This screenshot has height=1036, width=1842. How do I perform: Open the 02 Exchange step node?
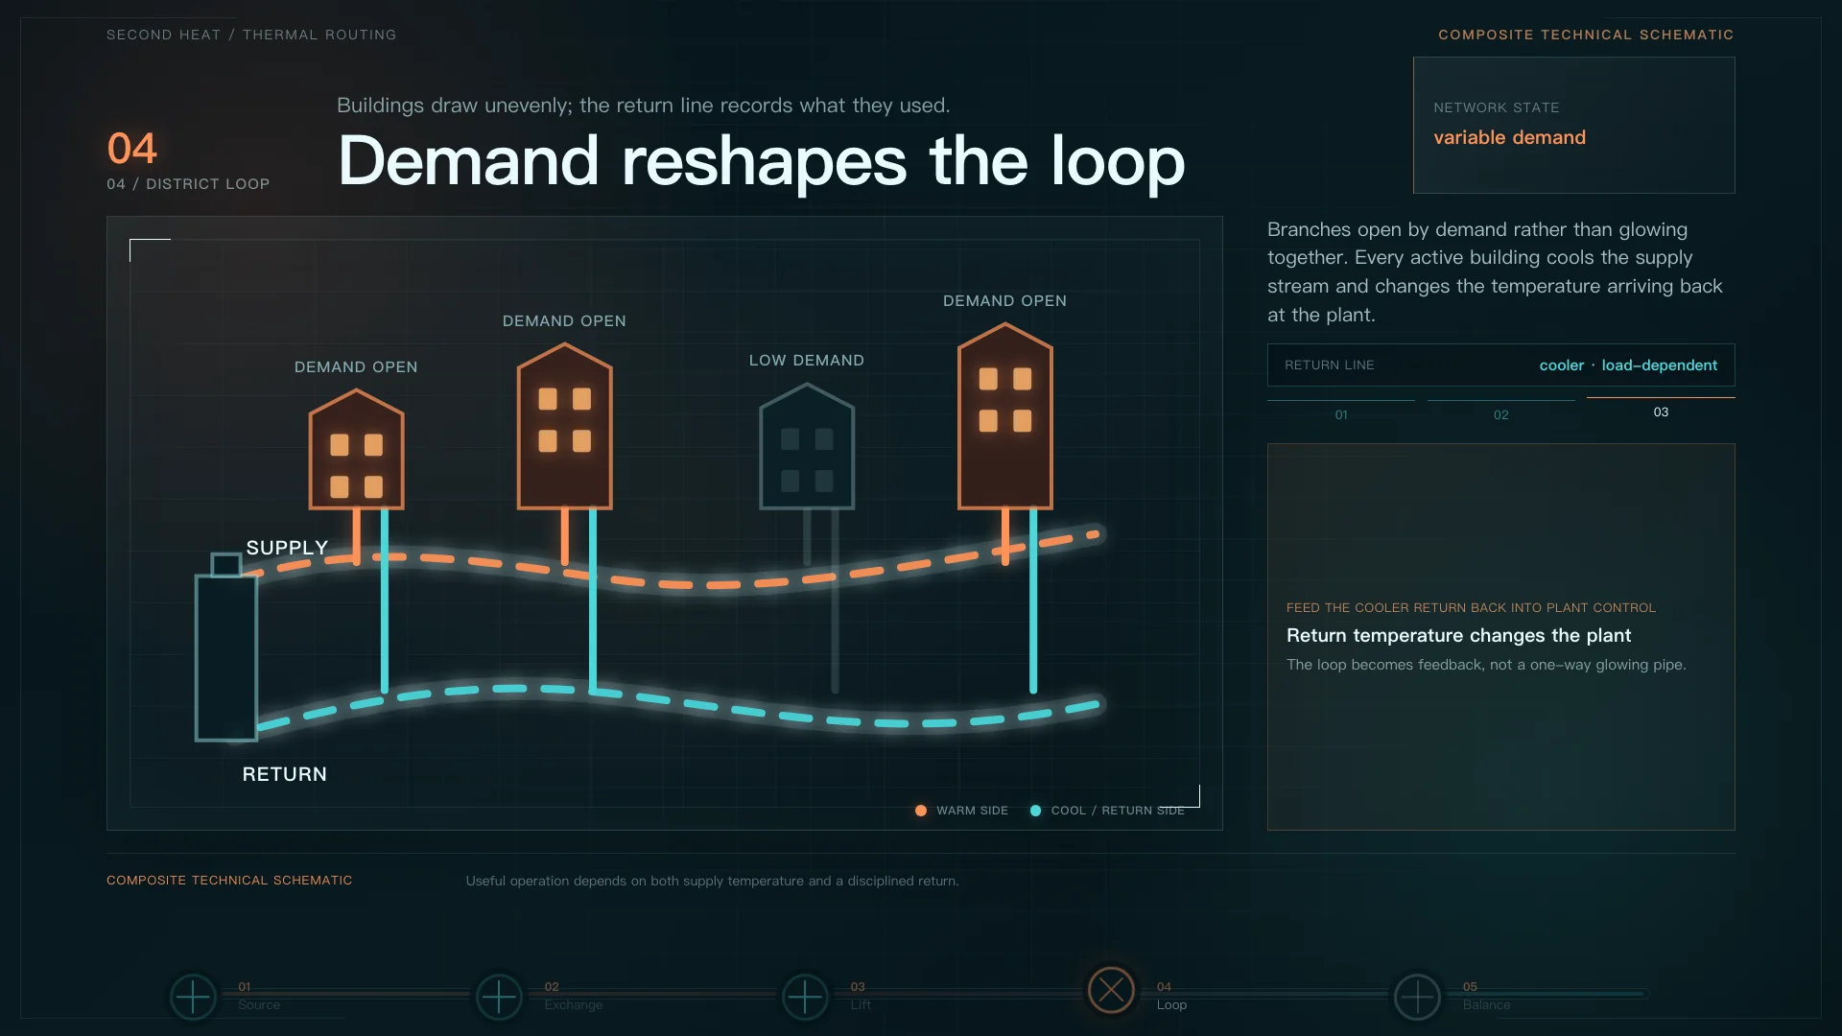(499, 997)
